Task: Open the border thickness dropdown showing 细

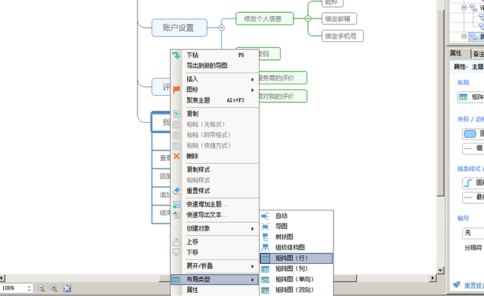Action: 473,148
